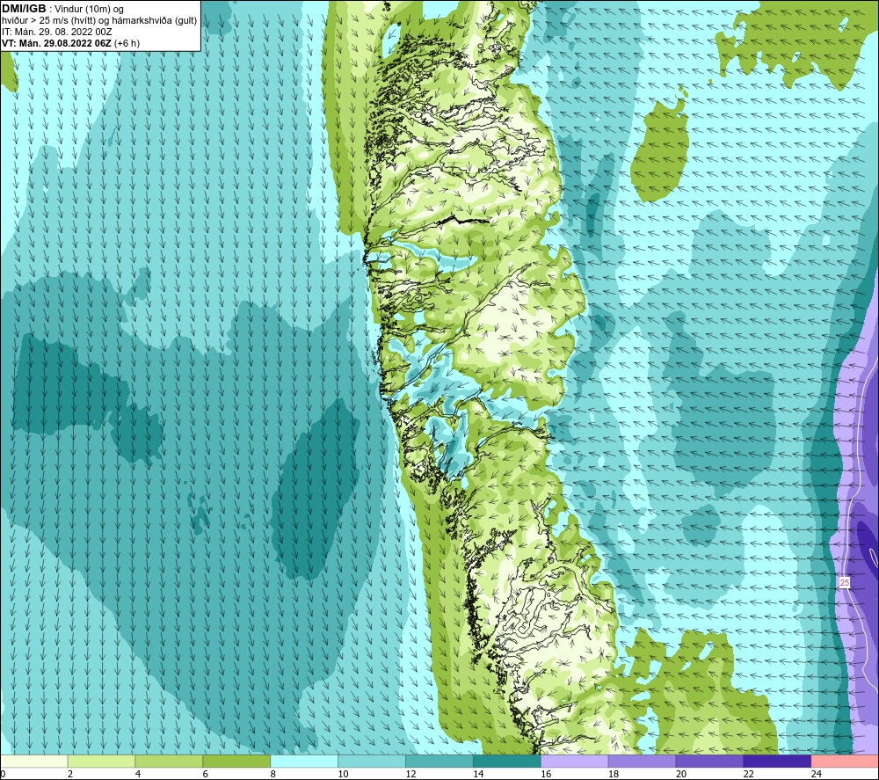Select the medium purple 18–20 legend swatch
Viewport: 879px width, 780px height.
[642, 761]
